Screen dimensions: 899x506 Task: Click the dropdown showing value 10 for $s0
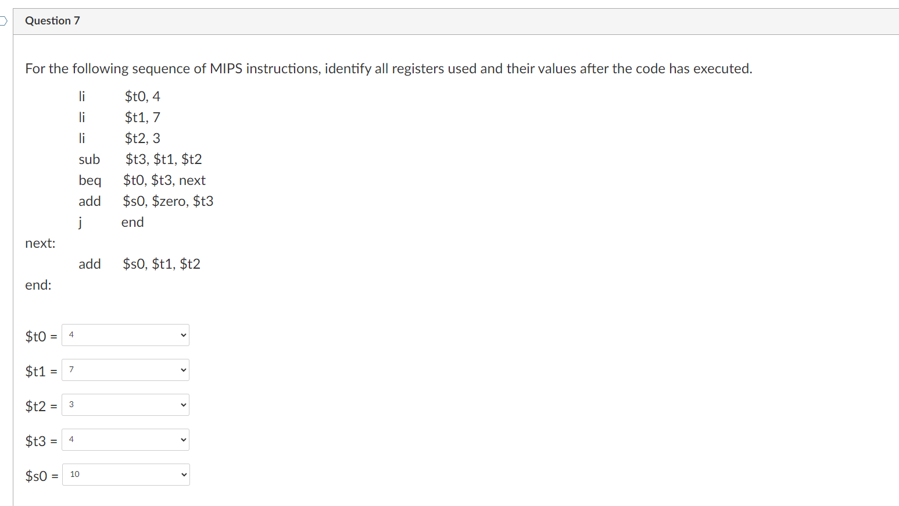click(x=126, y=475)
